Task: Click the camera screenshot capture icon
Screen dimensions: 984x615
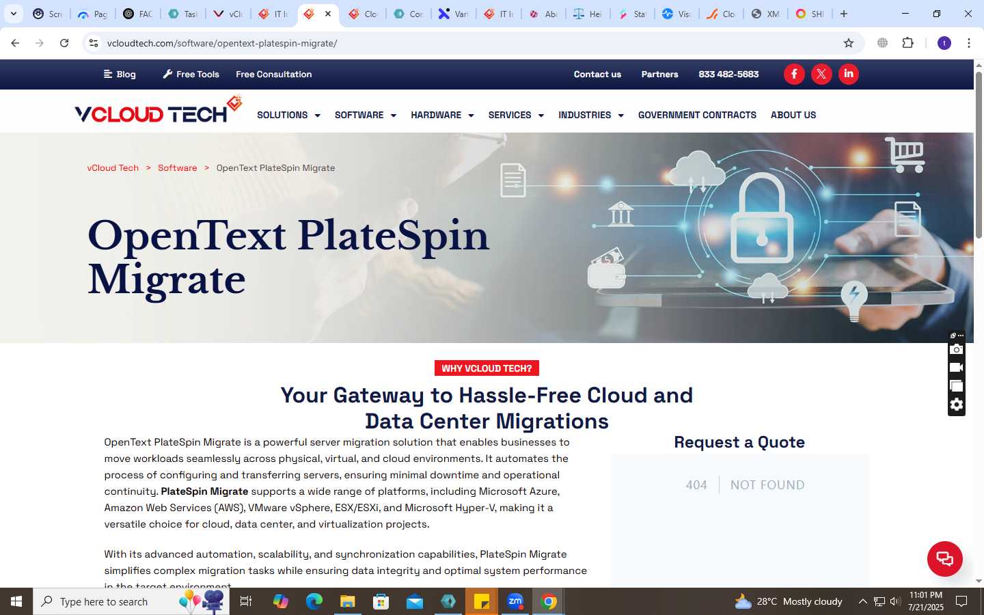Action: point(957,350)
